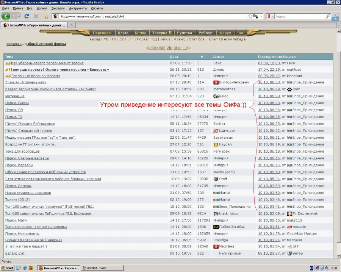Viewport: 341px width, 272px height.
Task: Launch Firefox from the quick launch bar
Action: 31,268
